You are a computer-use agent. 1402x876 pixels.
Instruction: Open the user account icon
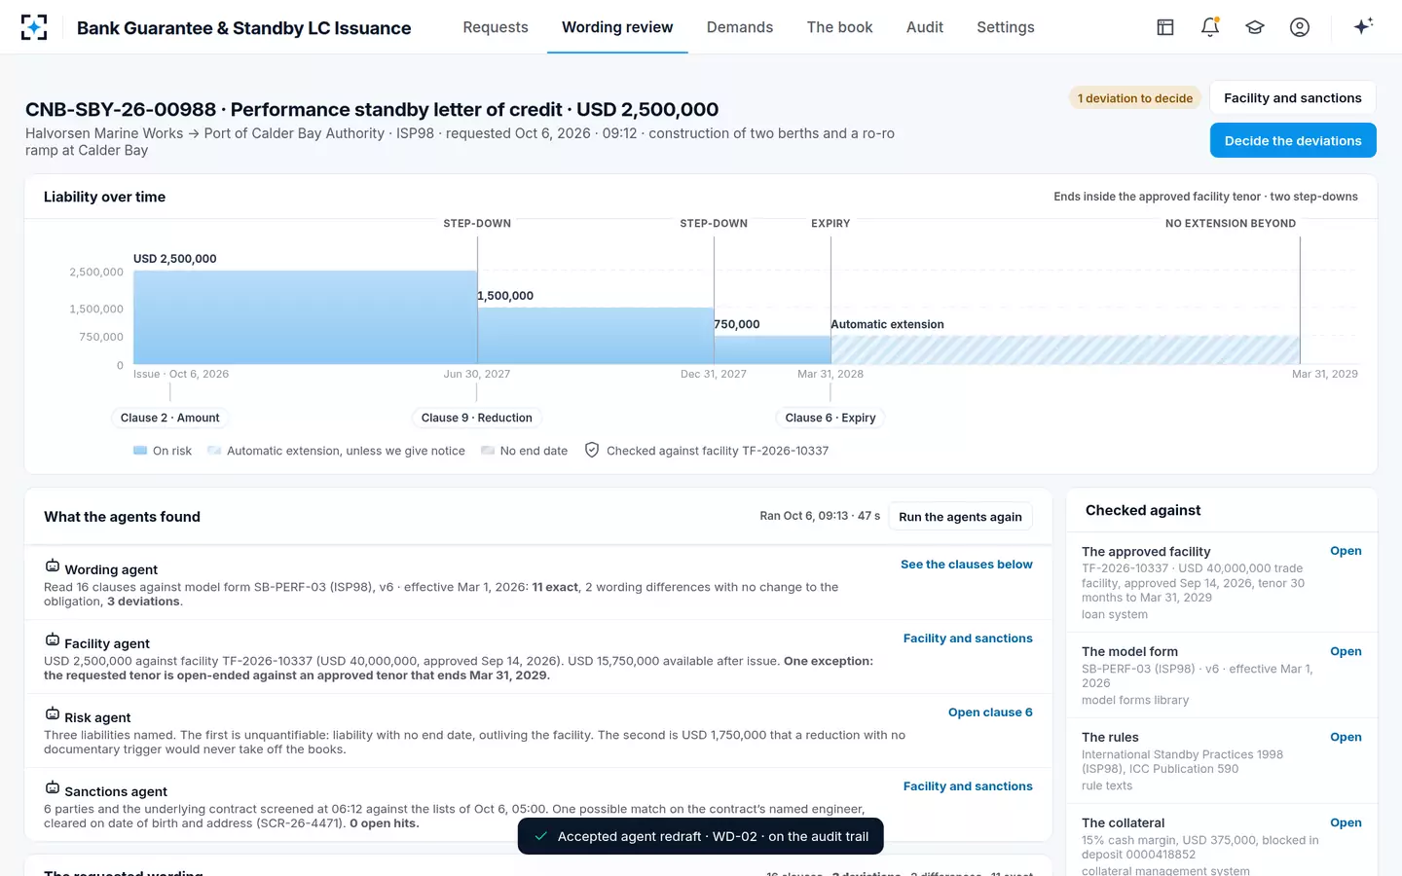(x=1300, y=27)
